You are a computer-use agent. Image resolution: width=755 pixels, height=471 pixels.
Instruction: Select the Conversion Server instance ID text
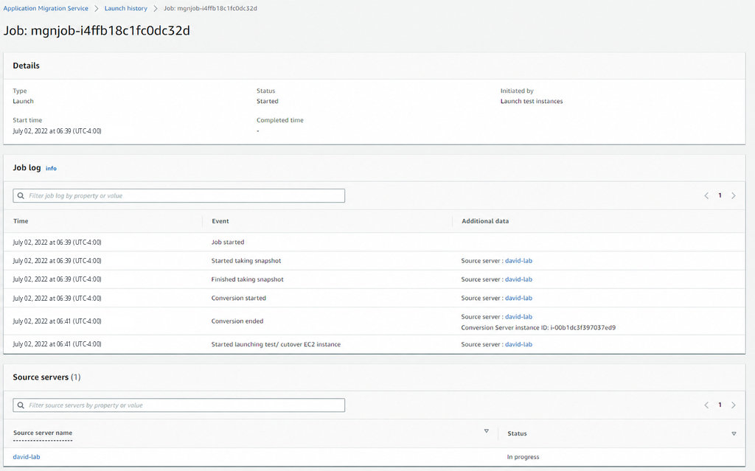538,327
